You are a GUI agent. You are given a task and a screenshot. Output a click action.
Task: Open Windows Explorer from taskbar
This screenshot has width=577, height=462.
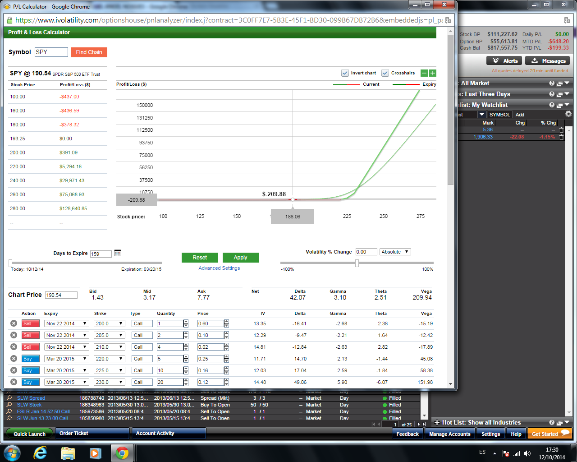coord(68,453)
